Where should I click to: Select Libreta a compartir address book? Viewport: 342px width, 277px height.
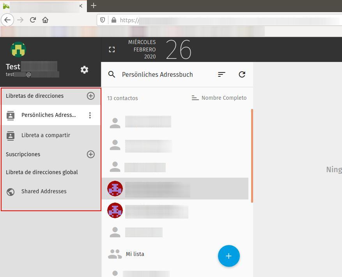(x=46, y=135)
